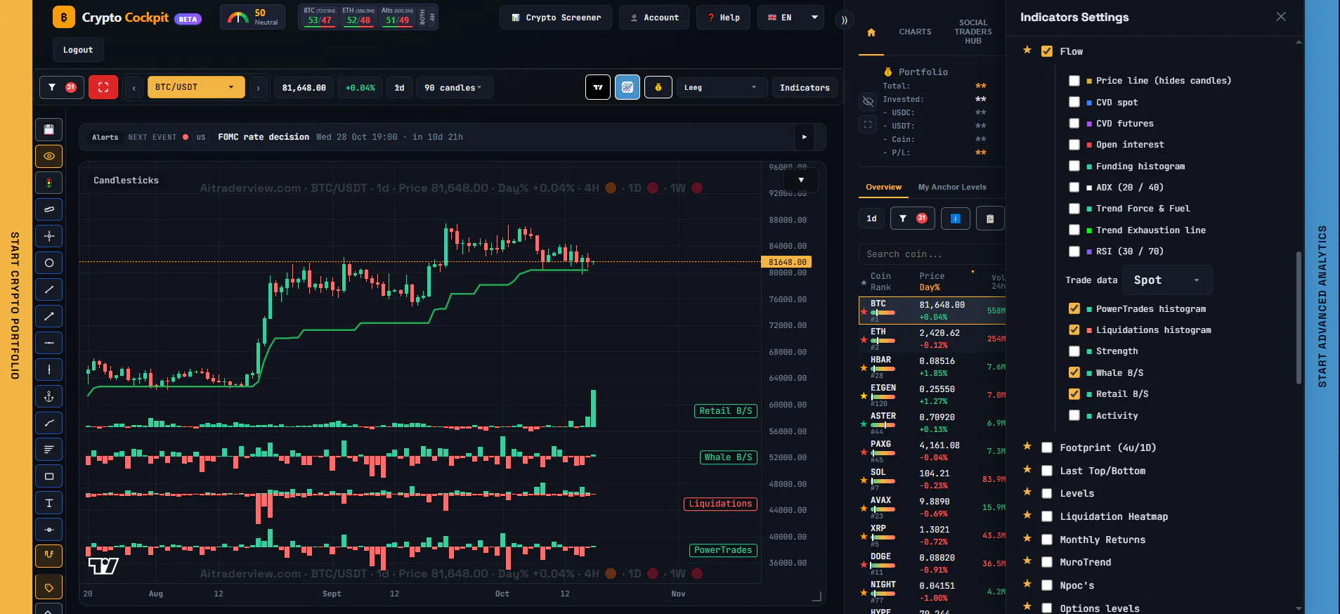Select the ETH row in coin list
The width and height of the screenshot is (1340, 614).
click(x=932, y=339)
